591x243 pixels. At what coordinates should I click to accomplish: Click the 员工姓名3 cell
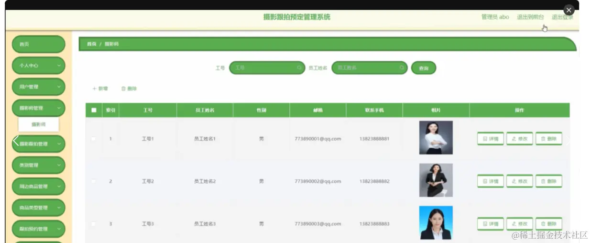205,224
